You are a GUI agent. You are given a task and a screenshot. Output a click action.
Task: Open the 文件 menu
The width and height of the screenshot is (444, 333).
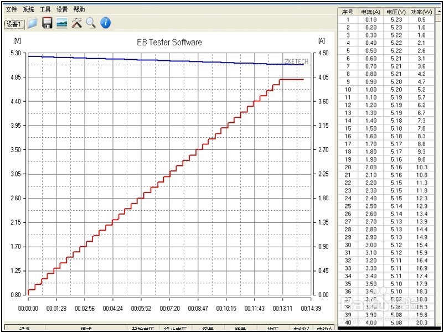pos(11,9)
